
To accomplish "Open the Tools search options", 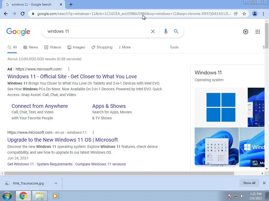I will 174,47.
